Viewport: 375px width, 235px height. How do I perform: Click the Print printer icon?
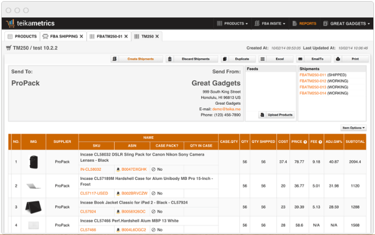338,59
